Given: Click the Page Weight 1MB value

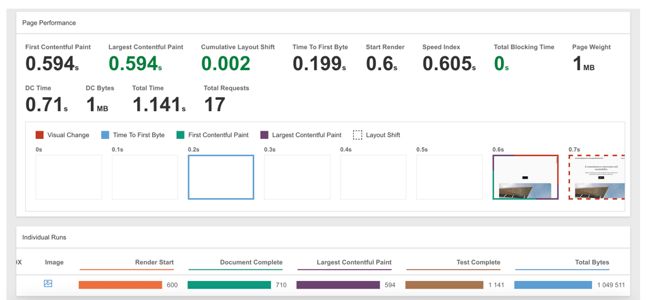Looking at the screenshot, I should tap(584, 64).
